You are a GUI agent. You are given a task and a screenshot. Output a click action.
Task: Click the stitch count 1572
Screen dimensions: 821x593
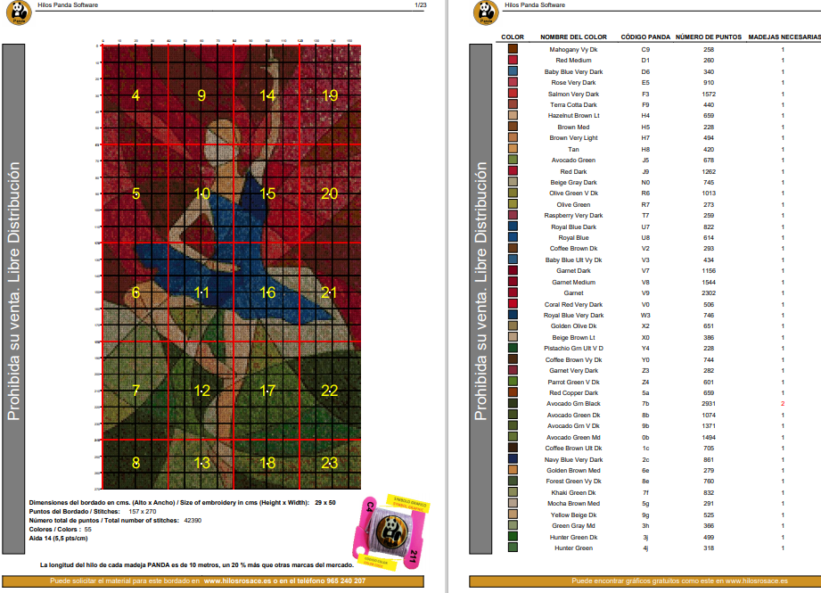(709, 94)
